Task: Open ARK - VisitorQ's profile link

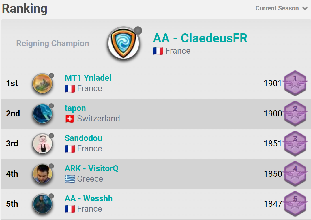Action: tap(91, 168)
